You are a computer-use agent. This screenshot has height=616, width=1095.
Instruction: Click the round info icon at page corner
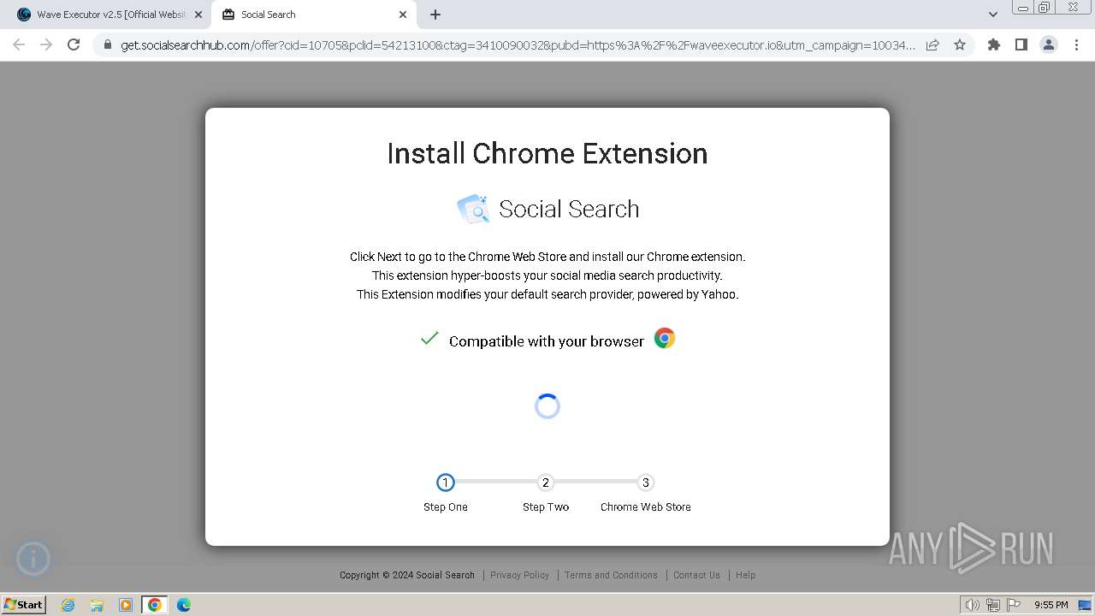tap(33, 559)
